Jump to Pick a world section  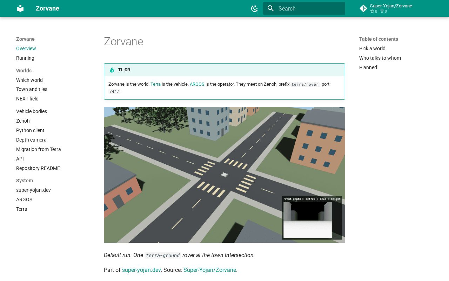tap(372, 48)
